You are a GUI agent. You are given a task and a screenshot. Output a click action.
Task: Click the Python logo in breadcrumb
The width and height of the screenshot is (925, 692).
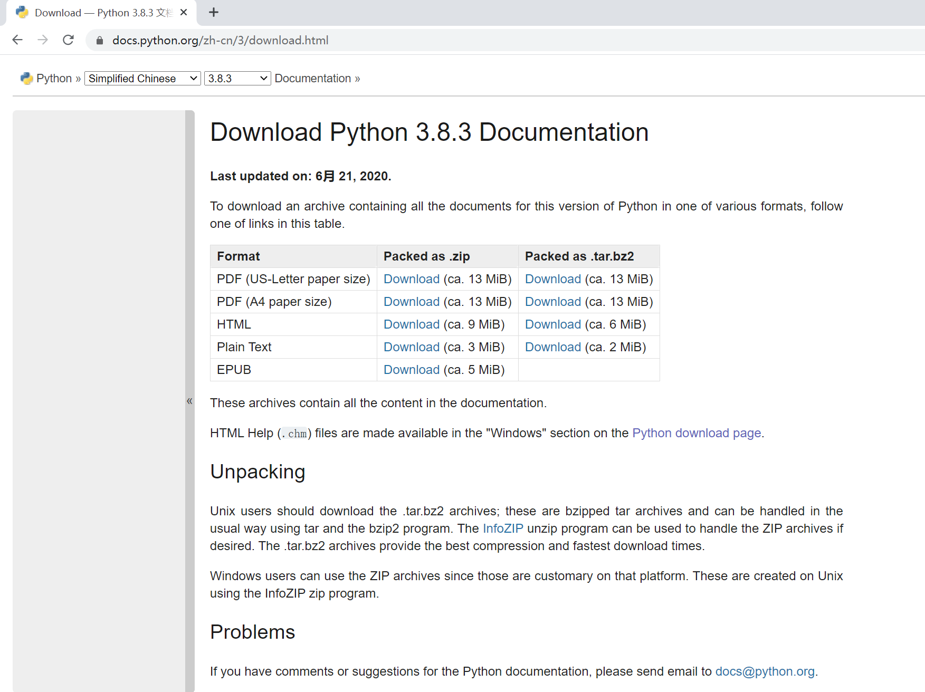click(x=26, y=79)
